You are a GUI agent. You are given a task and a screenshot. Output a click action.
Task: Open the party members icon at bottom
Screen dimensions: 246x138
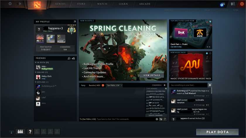[20, 132]
